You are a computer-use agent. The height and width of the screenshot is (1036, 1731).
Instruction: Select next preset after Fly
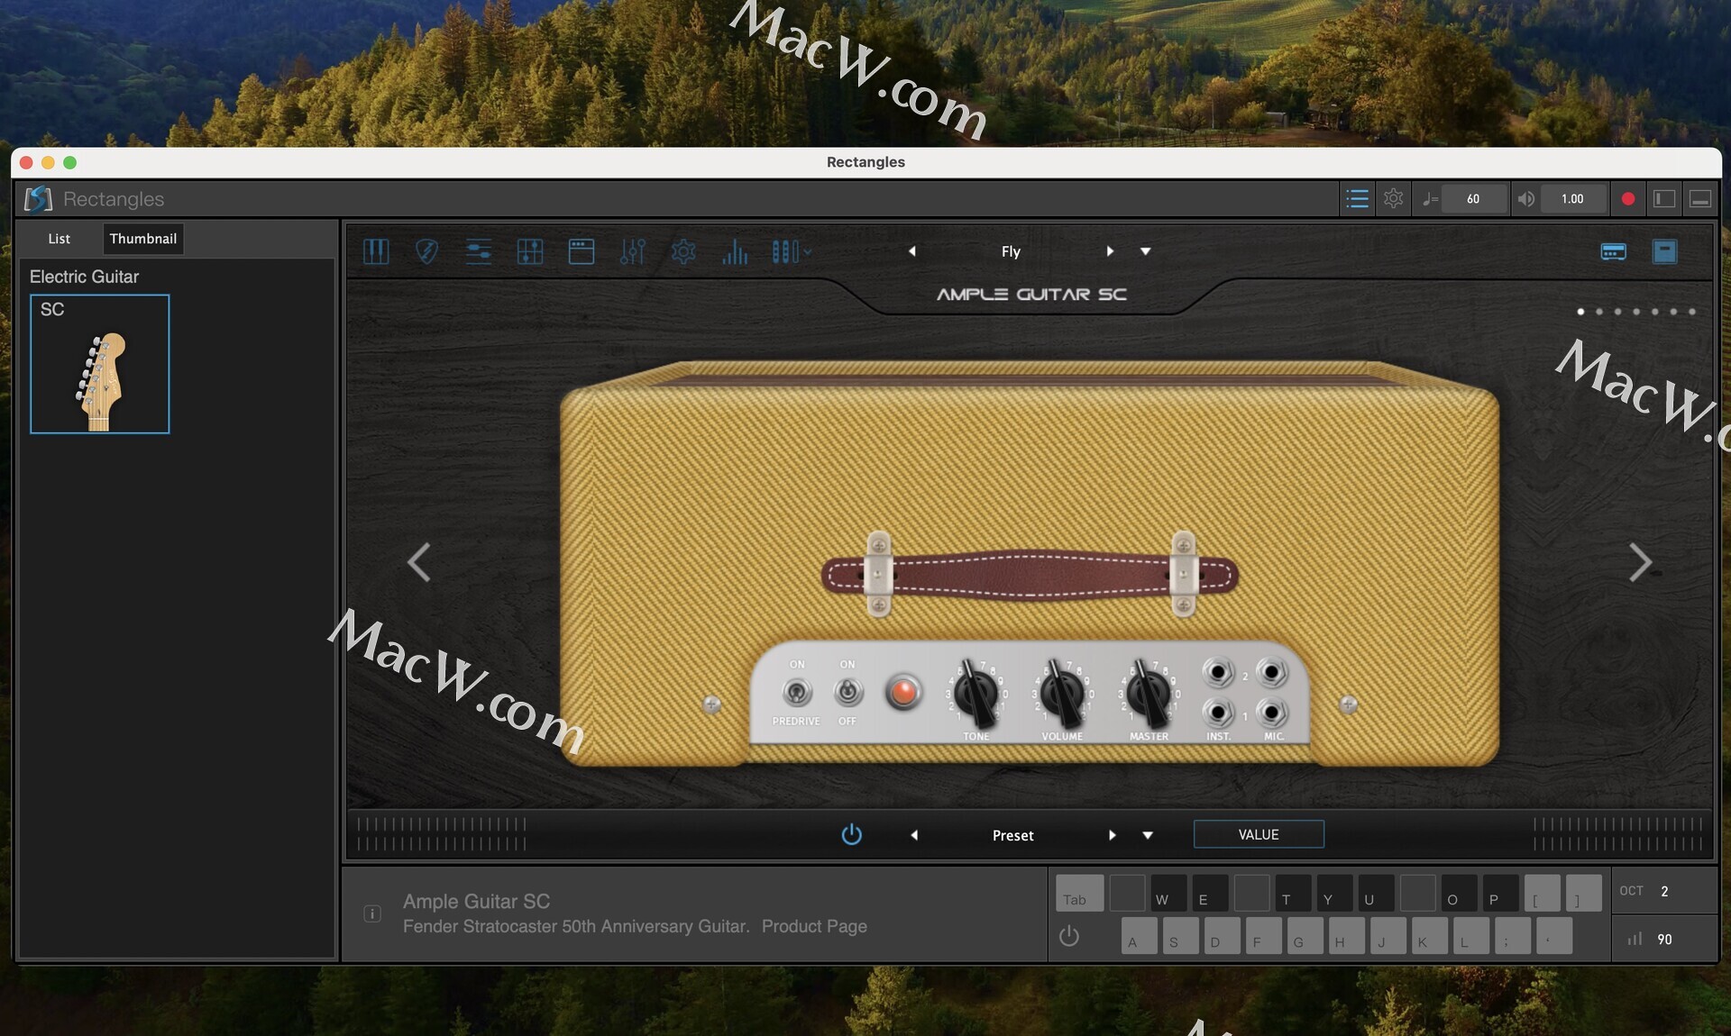1110,251
